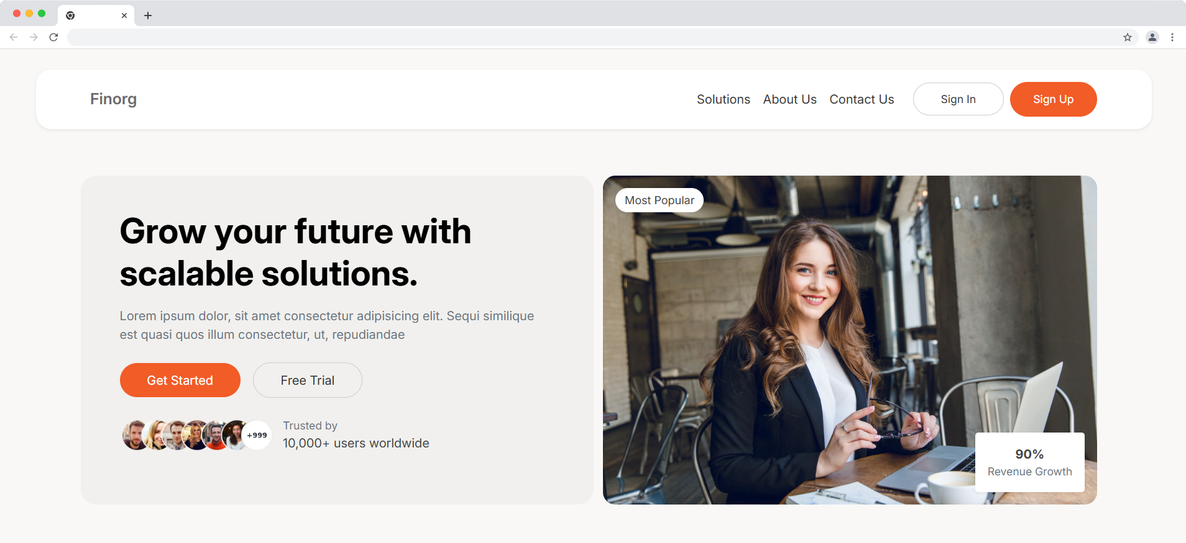1186x543 pixels.
Task: Go to the About Us page
Action: pyautogui.click(x=789, y=99)
